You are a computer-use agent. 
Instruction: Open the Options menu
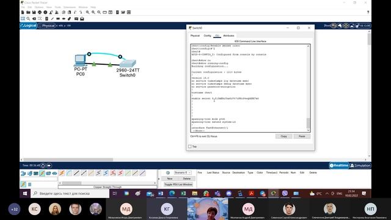[39, 7]
